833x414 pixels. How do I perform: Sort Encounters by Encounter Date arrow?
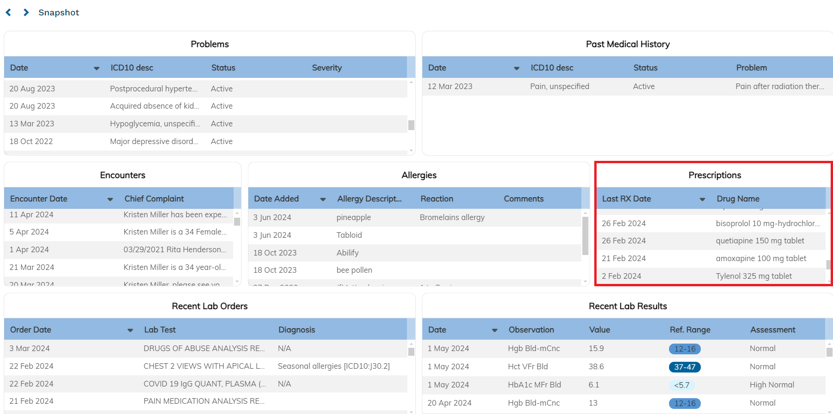(x=110, y=200)
